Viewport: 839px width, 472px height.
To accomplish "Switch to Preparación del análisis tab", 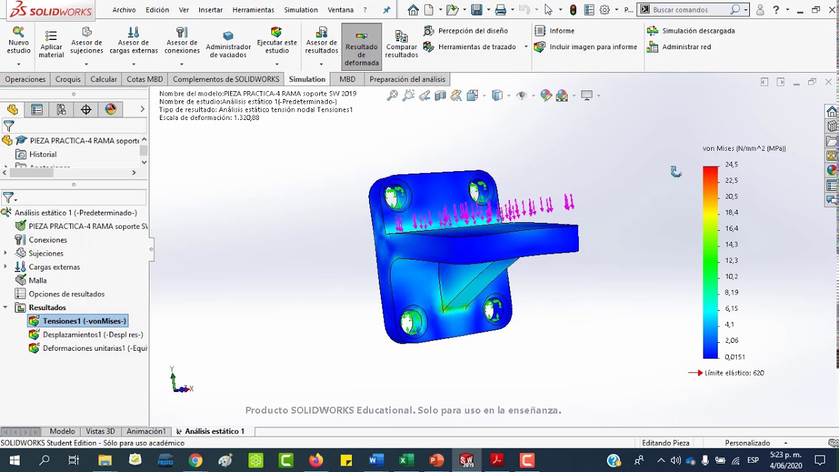I will coord(407,79).
